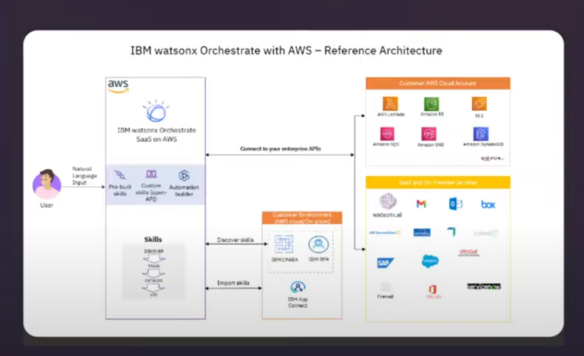Viewport: 584px width, 356px height.
Task: Click 'IBM watsonx Orchestrate SaaS on AWS' caption
Action: click(x=156, y=135)
